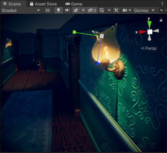The height and width of the screenshot is (153, 167).
Task: Expand the scene effects dropdown arrow
Action: click(x=83, y=11)
